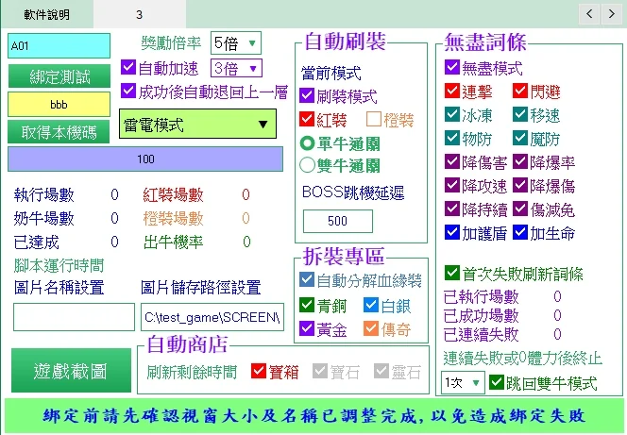Switch to the 軟件說明 tab
The height and width of the screenshot is (435, 627).
point(46,15)
